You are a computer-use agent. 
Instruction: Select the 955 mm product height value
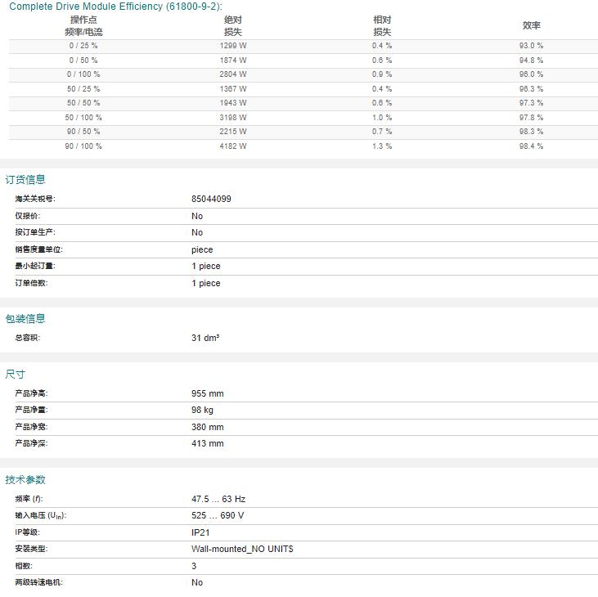point(208,394)
